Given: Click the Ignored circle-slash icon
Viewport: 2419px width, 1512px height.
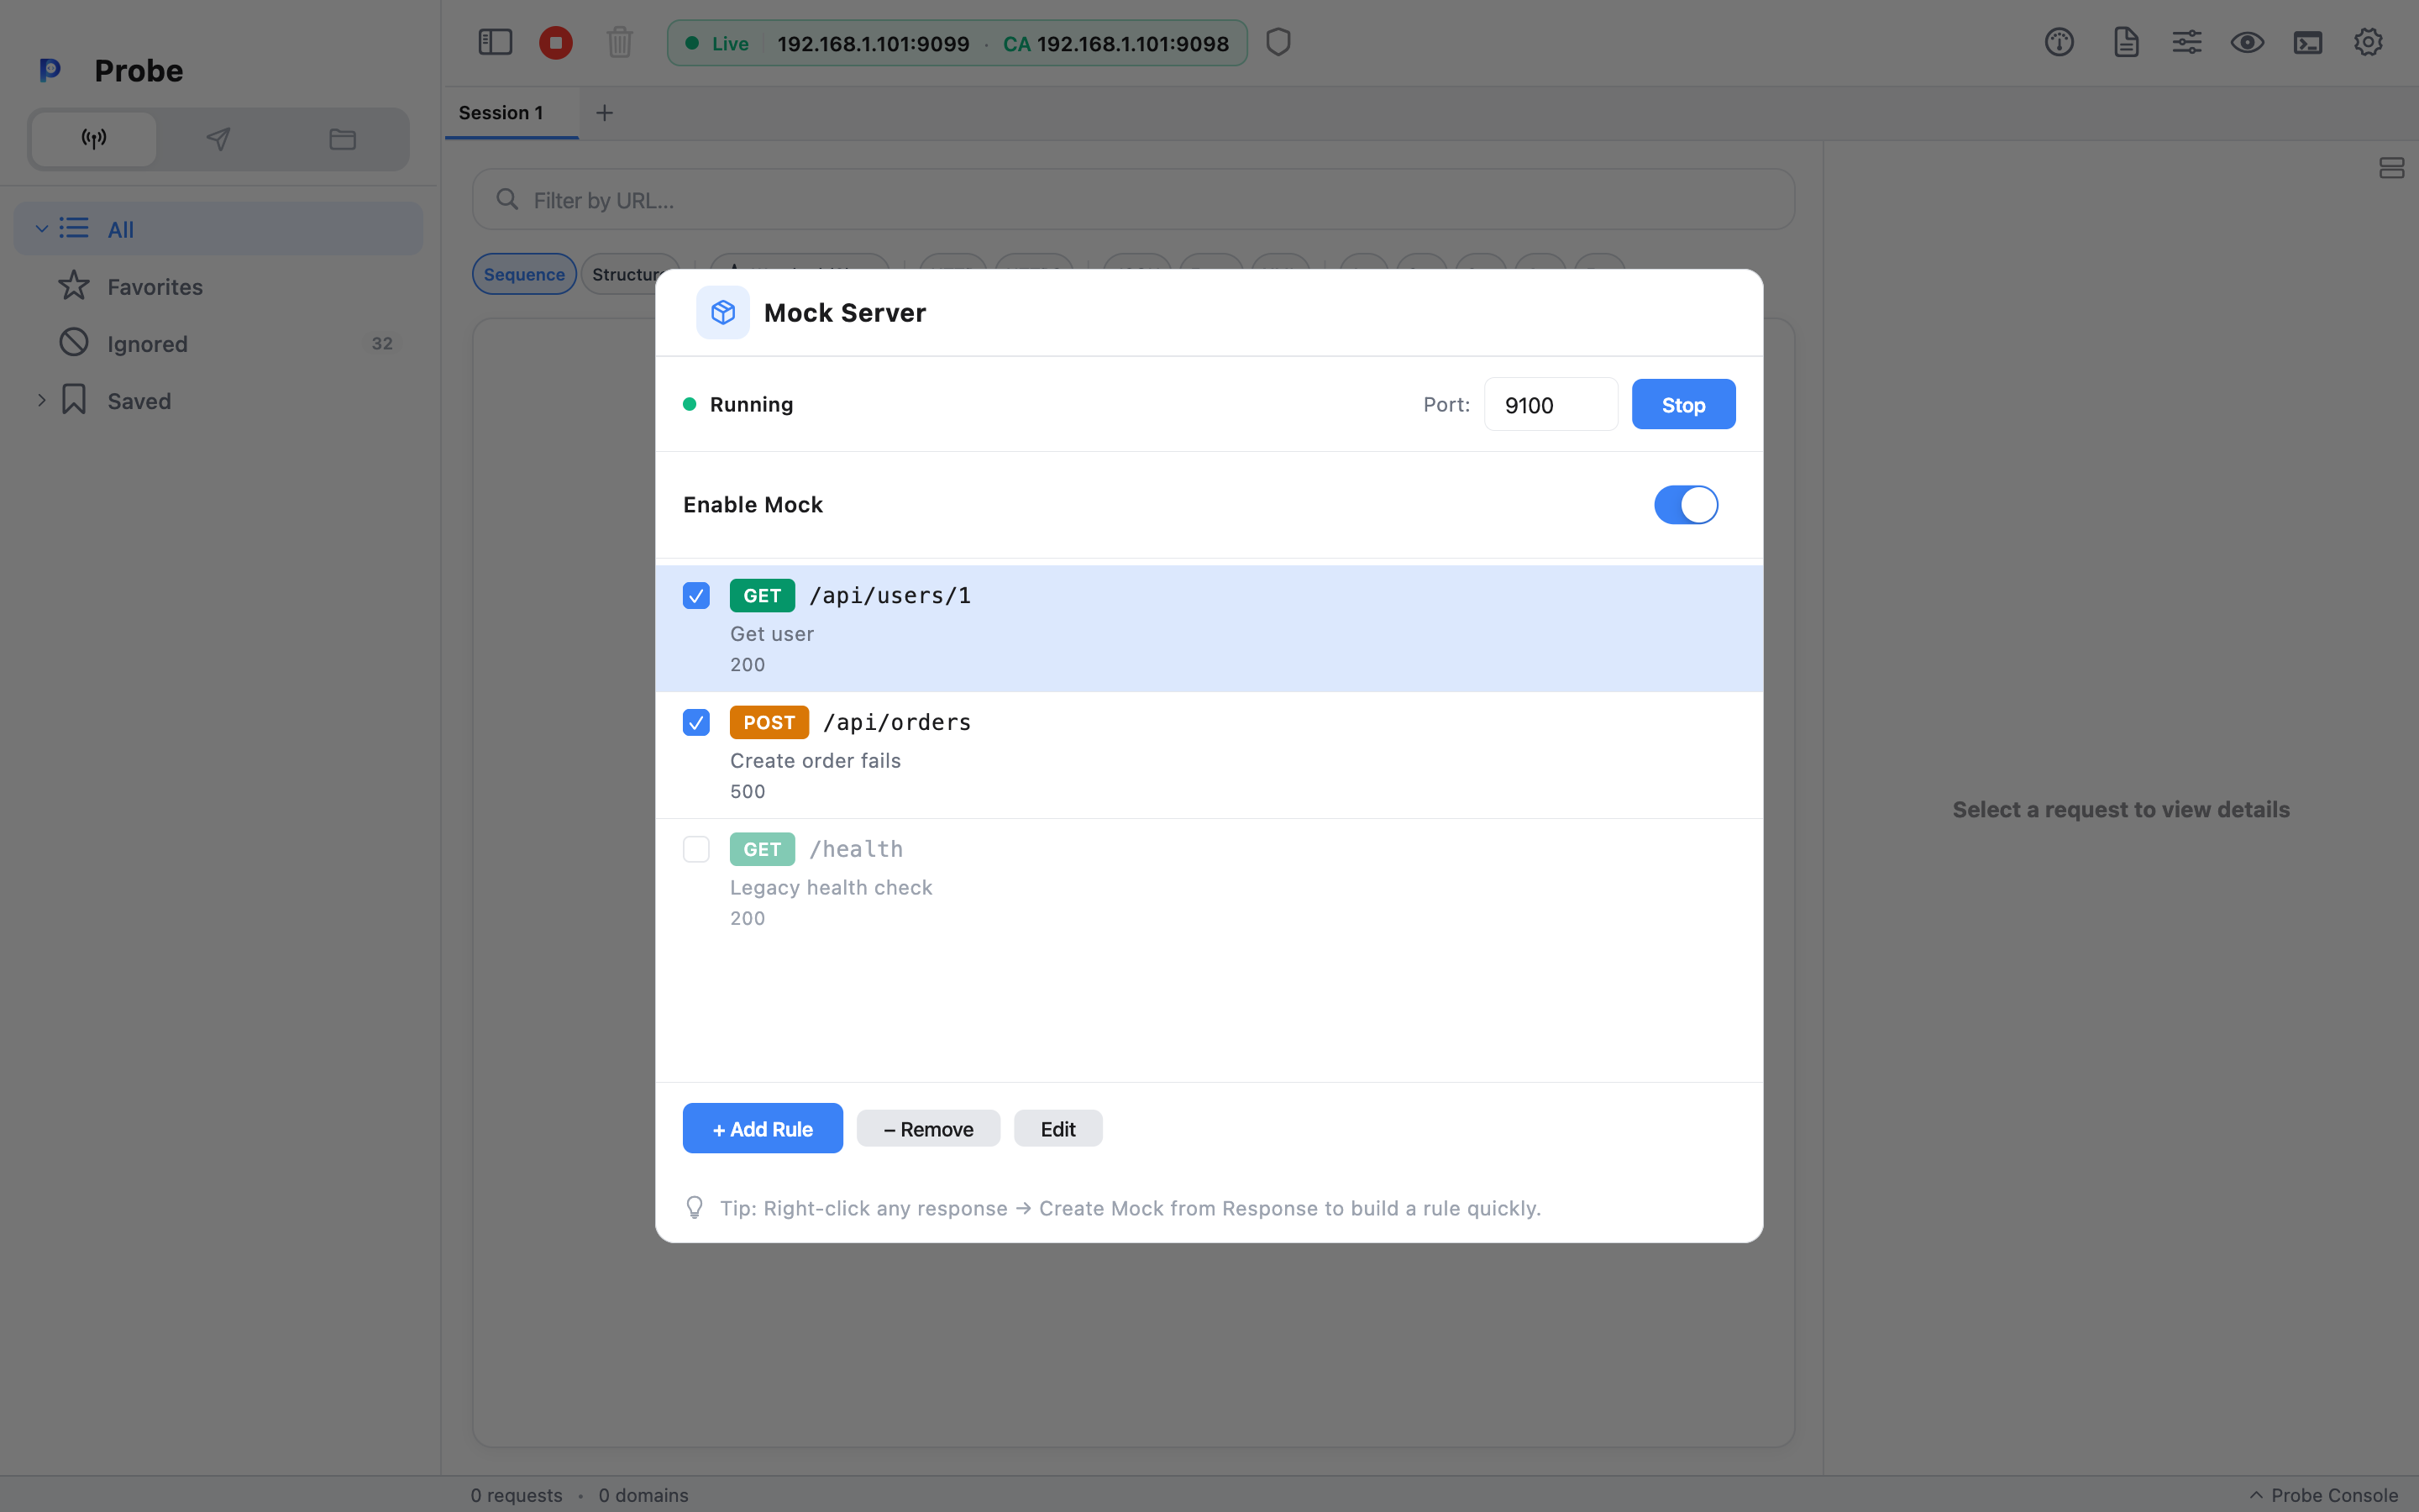Looking at the screenshot, I should (74, 343).
